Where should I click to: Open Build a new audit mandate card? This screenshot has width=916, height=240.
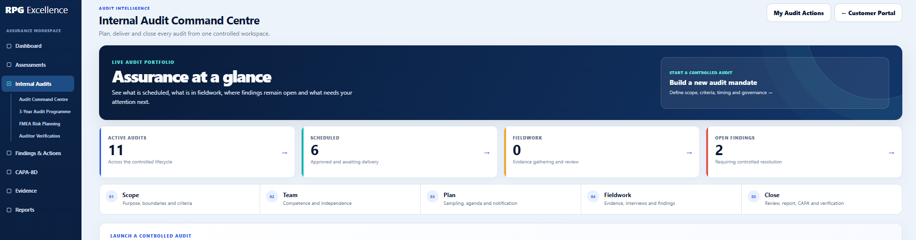click(774, 83)
